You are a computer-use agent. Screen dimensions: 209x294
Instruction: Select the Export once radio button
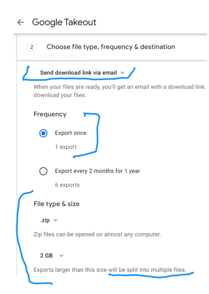point(43,133)
